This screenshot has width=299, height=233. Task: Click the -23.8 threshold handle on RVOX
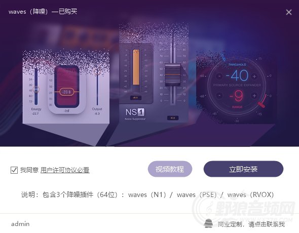click(66, 92)
